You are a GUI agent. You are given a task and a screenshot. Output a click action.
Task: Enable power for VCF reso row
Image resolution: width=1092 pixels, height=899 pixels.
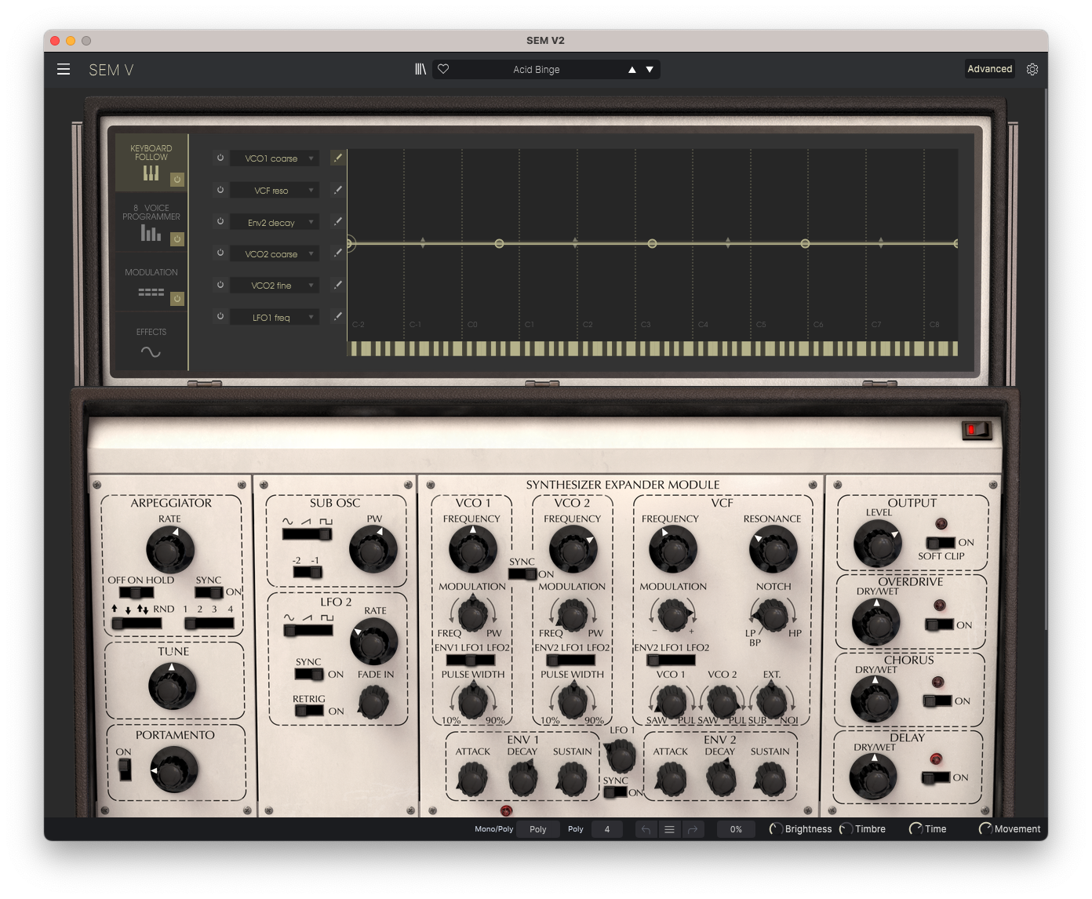click(x=220, y=190)
